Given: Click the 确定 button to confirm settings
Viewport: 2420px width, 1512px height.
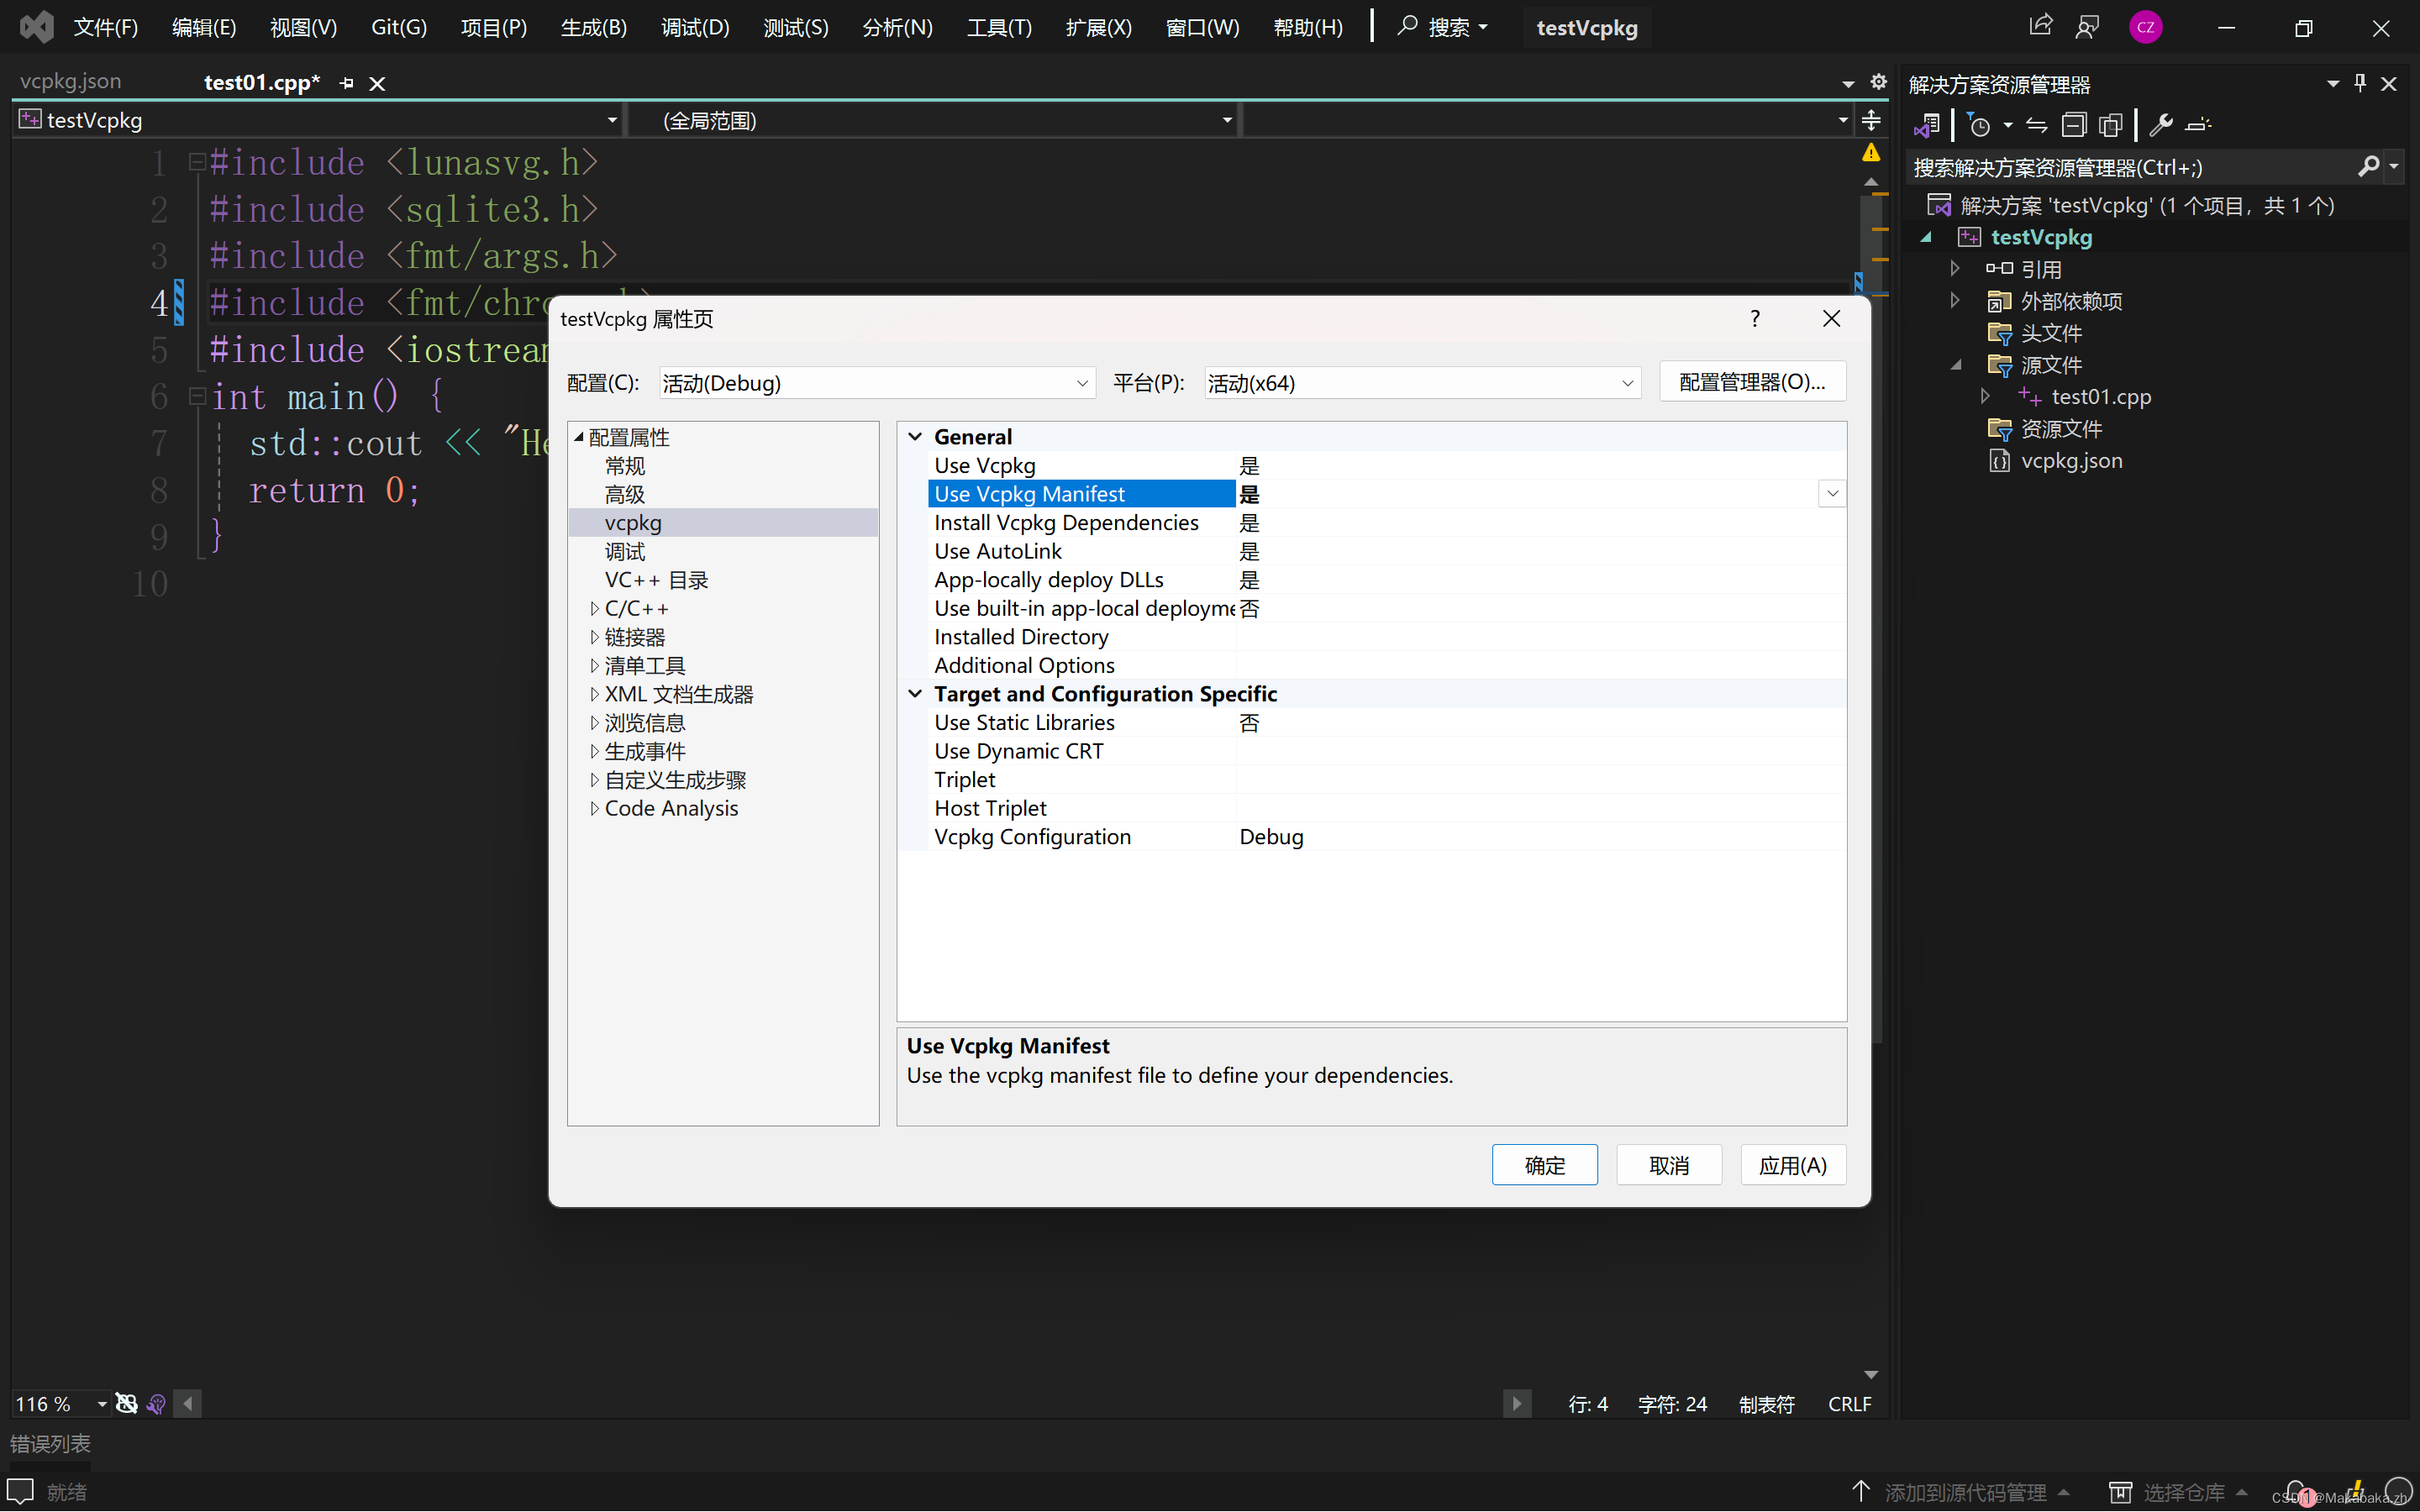Looking at the screenshot, I should click(x=1544, y=1165).
